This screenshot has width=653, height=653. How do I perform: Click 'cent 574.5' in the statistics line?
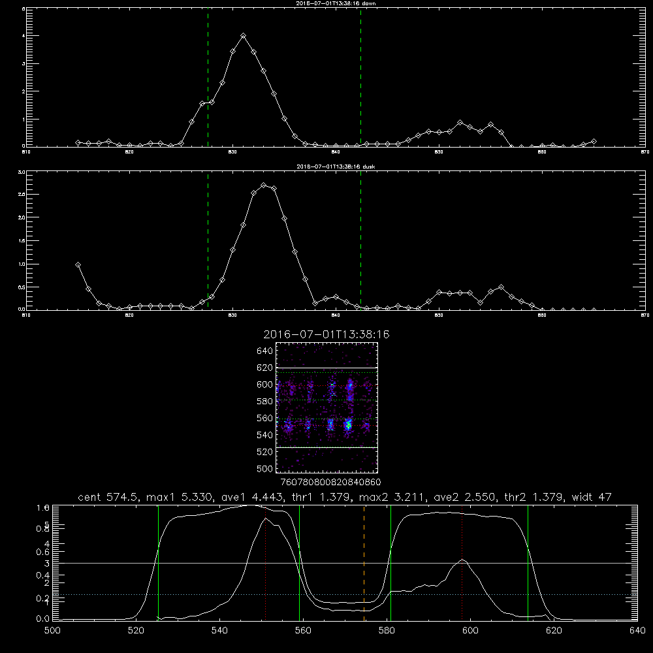[108, 497]
